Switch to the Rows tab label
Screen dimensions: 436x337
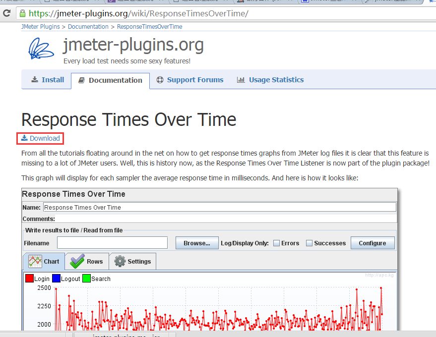[95, 262]
